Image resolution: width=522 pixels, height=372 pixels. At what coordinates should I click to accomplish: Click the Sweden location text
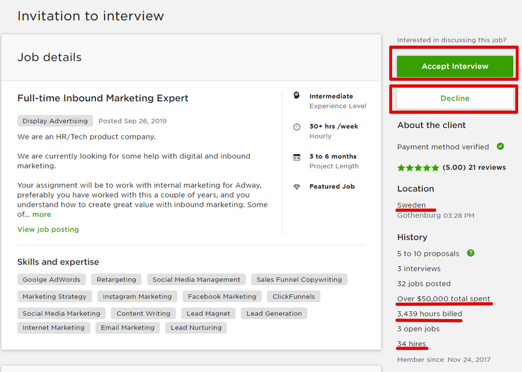point(412,205)
